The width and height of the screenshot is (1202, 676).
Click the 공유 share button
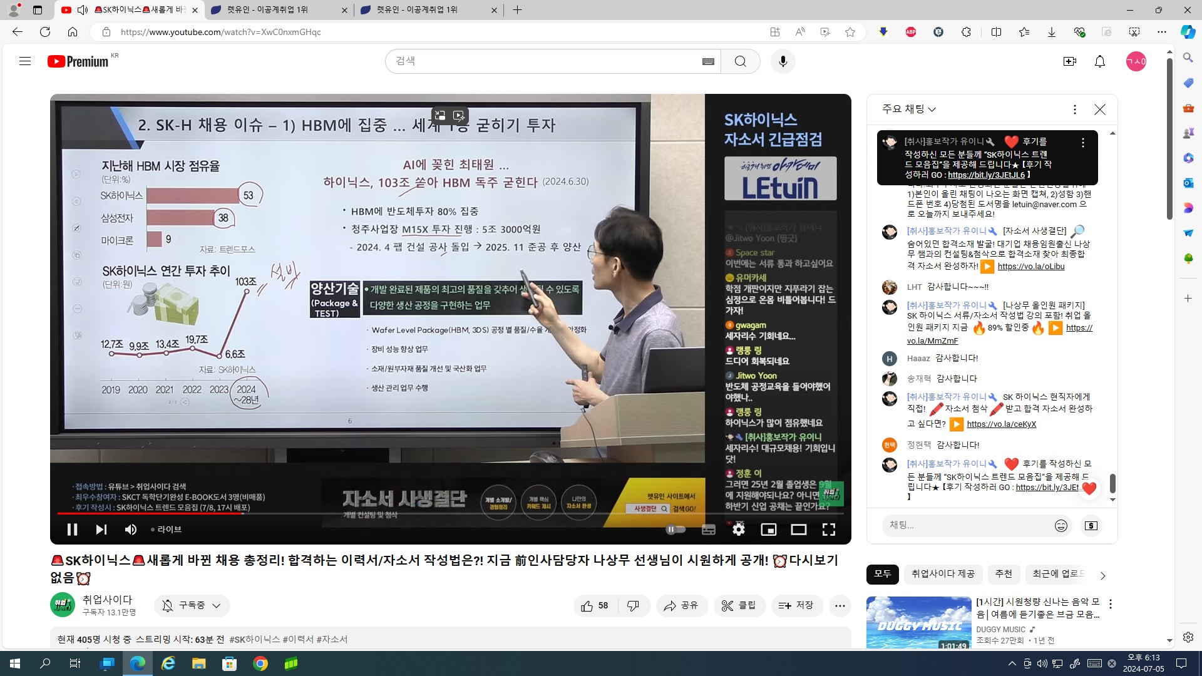[x=682, y=605]
